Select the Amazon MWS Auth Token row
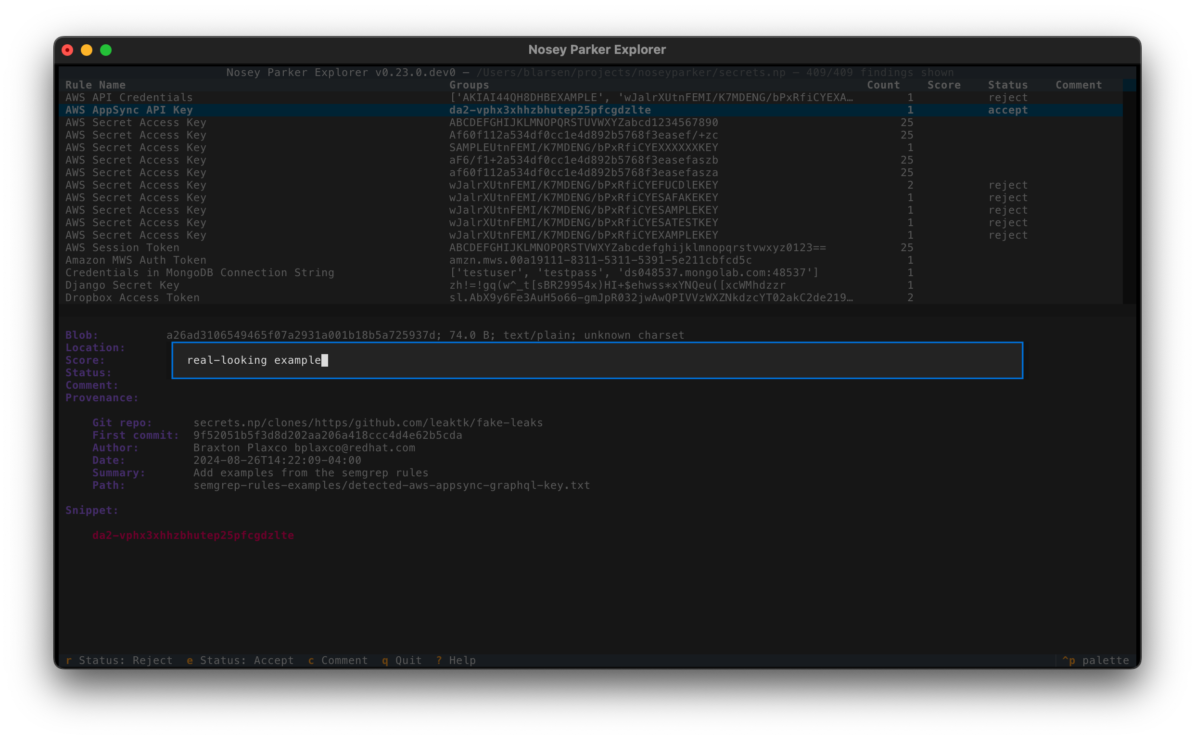This screenshot has height=740, width=1195. click(136, 260)
